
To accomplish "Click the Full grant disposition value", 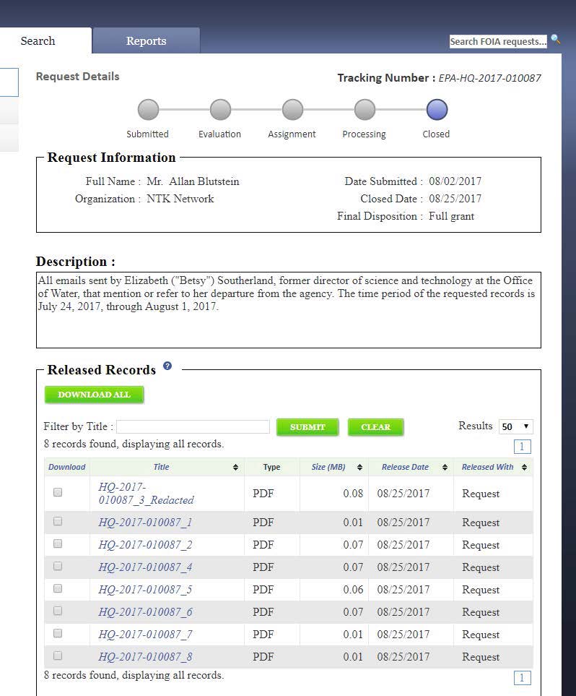I will tap(451, 216).
